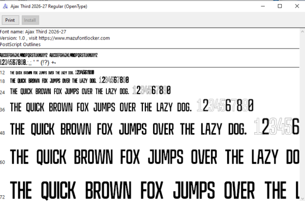Click the size 36 sample sentence
The width and height of the screenshot is (305, 201).
(x=132, y=106)
